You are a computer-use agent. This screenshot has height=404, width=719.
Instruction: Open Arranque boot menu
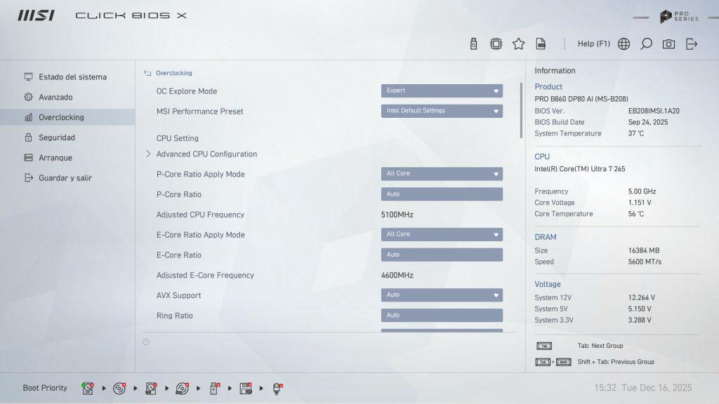[67, 158]
